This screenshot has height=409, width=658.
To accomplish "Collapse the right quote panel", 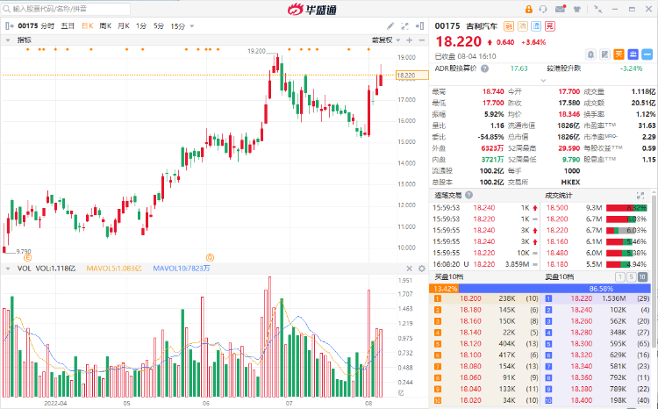I will coord(419,26).
